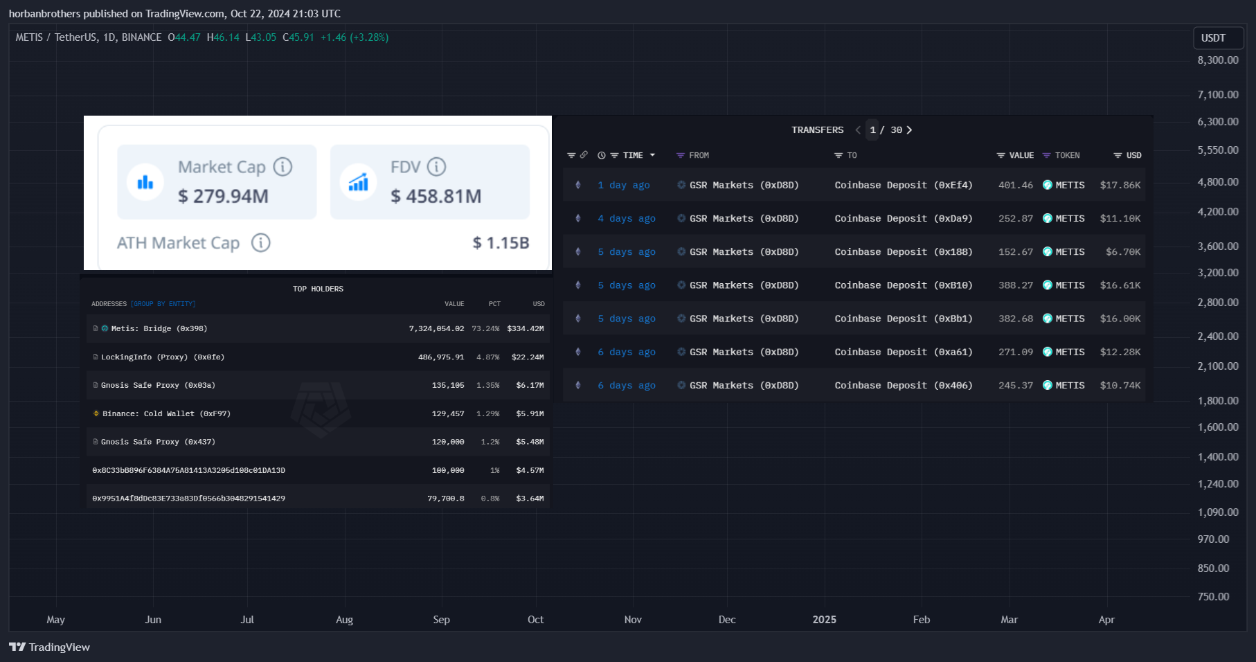
Task: Select Coinbase Deposit (0xDa9) address
Action: (904, 218)
